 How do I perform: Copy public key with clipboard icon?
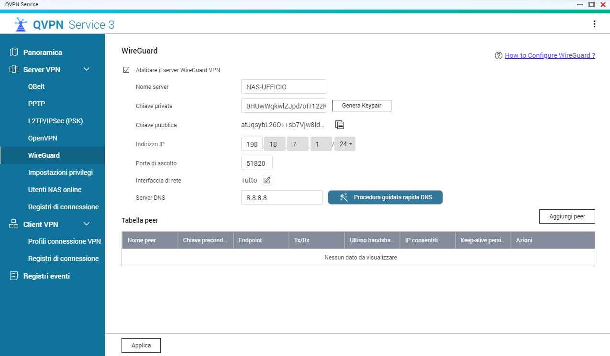(x=340, y=125)
